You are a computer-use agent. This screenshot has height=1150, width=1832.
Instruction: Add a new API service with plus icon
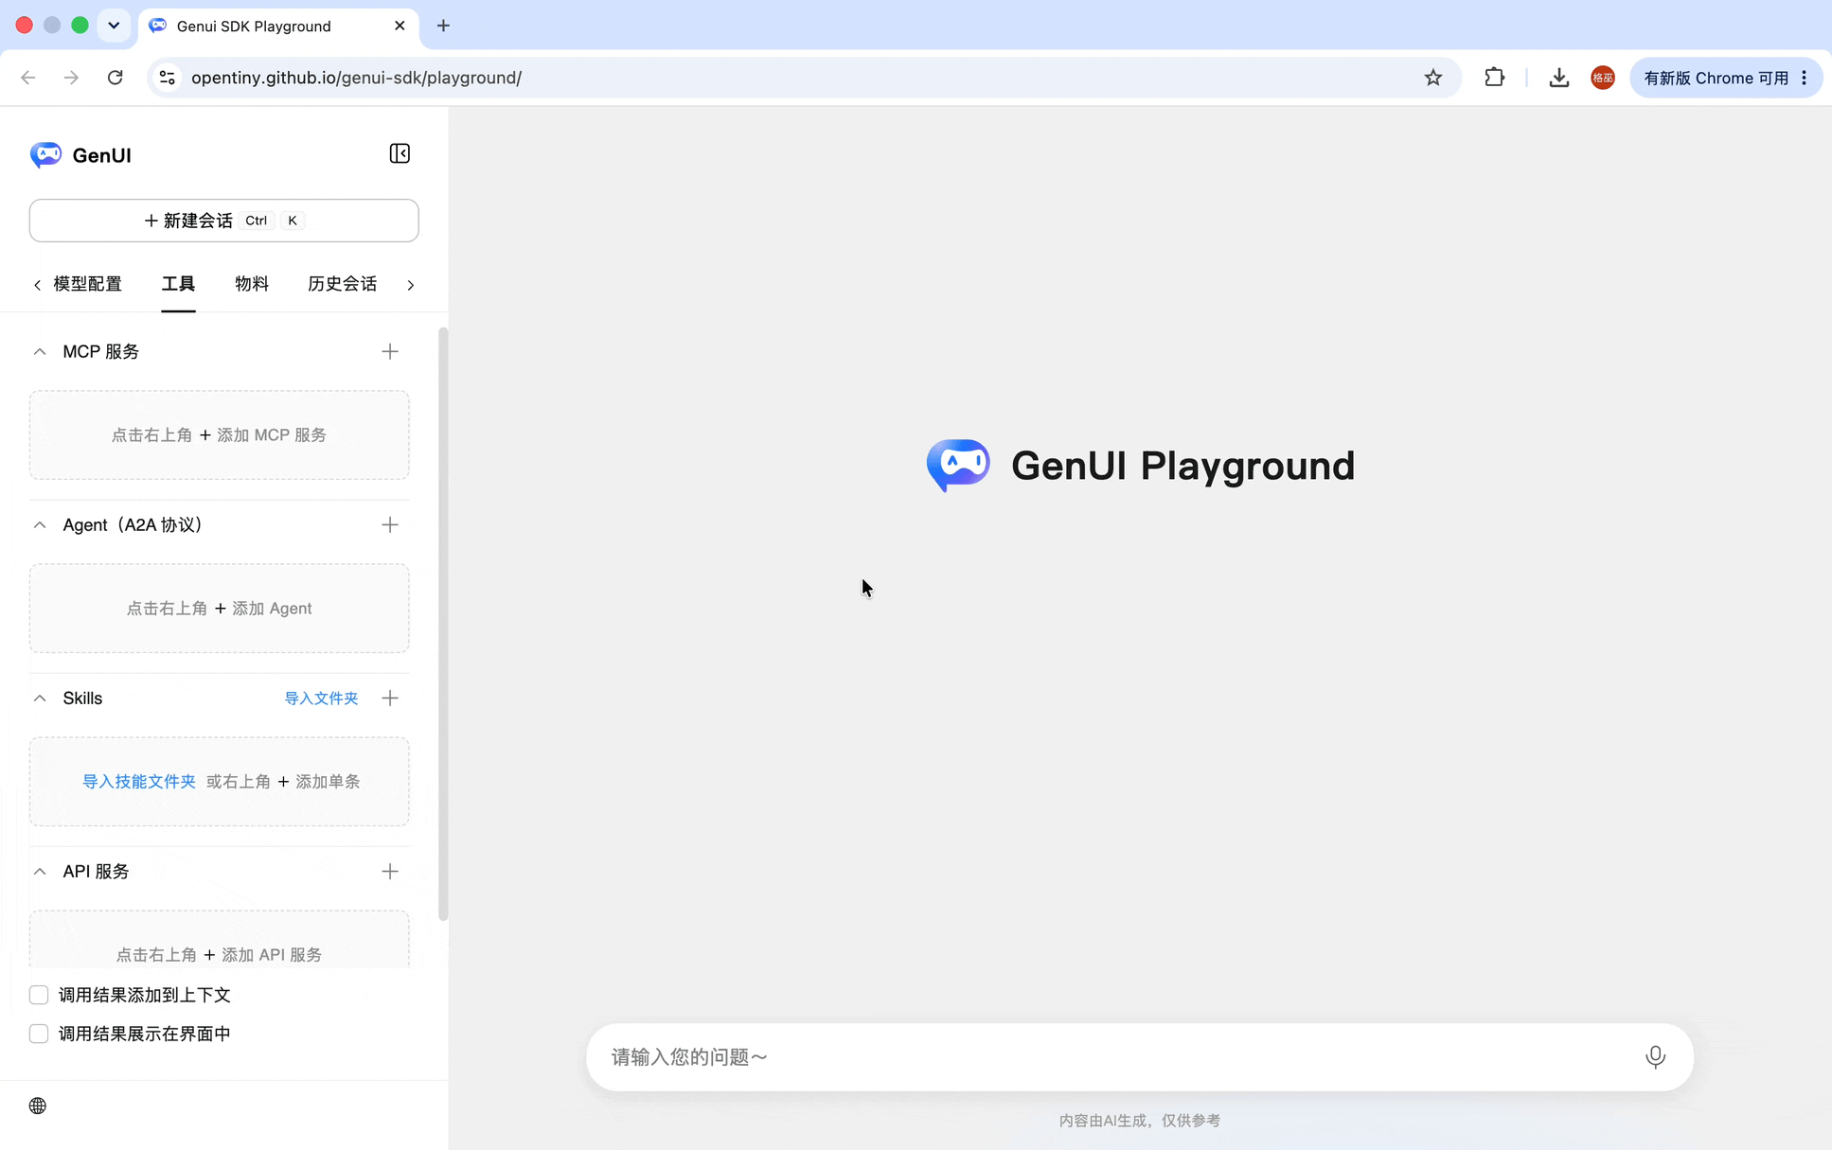click(x=390, y=872)
